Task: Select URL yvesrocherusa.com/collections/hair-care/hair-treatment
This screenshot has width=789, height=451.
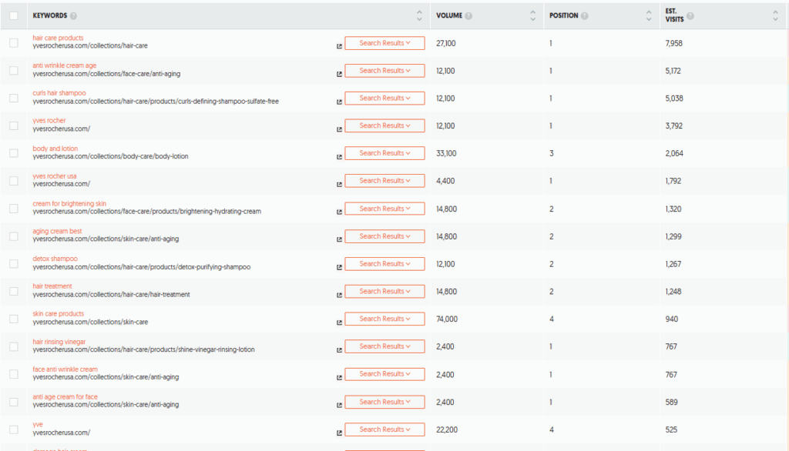Action: click(111, 295)
